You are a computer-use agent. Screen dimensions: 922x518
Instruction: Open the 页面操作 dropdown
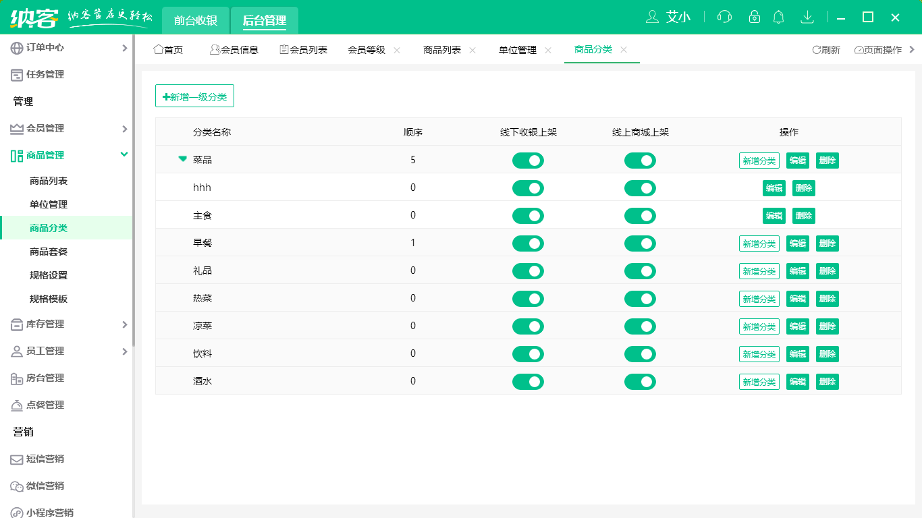(x=878, y=50)
